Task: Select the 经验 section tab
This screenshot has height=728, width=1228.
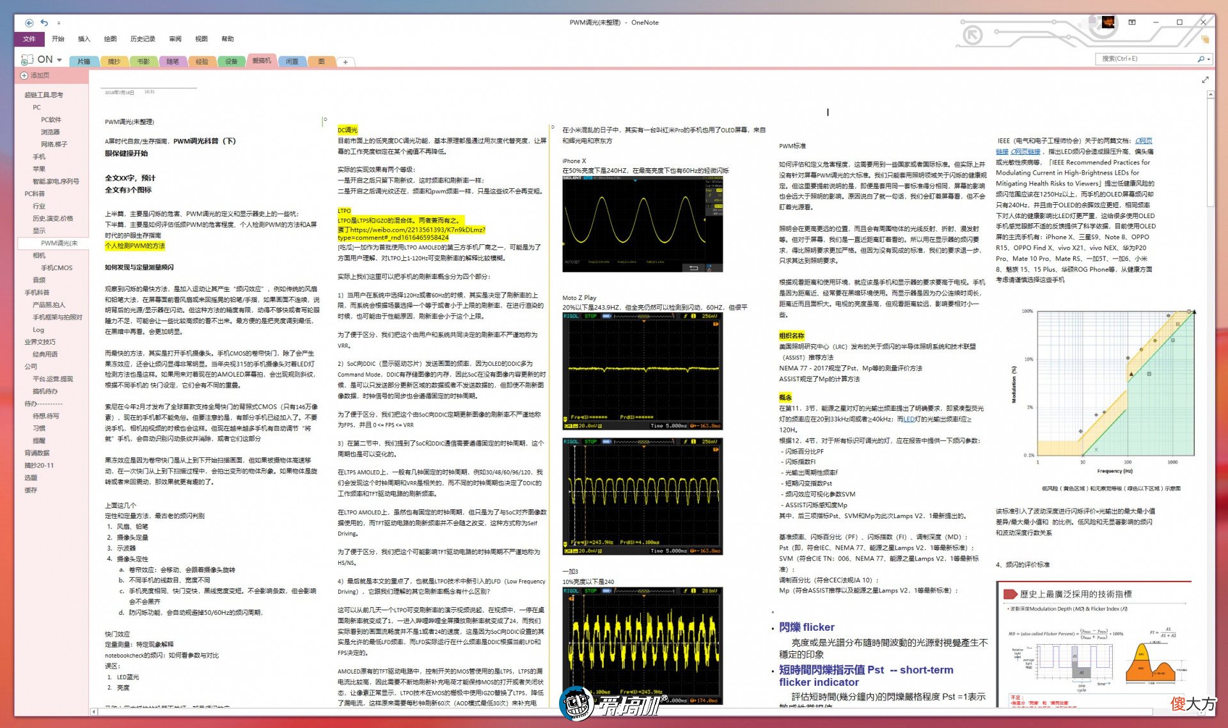Action: click(202, 61)
